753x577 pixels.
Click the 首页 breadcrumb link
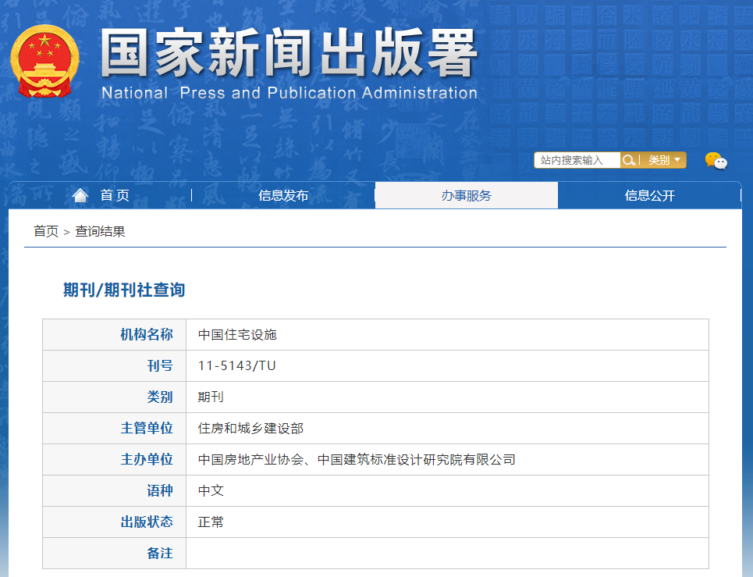coord(45,231)
